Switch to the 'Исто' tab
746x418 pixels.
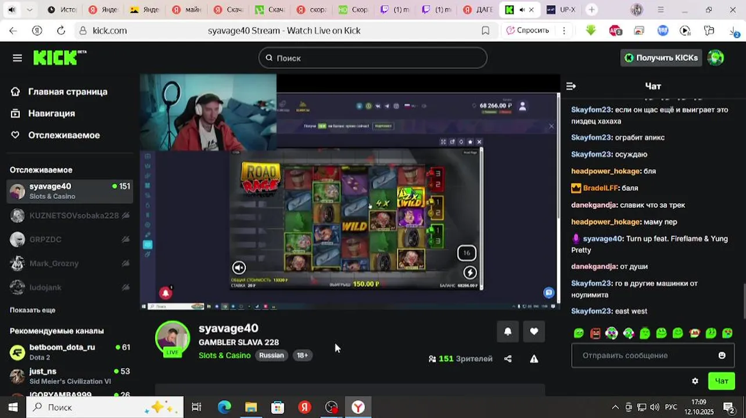(x=62, y=10)
